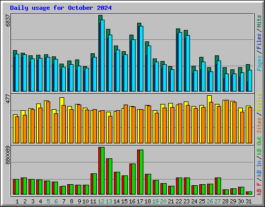Click day label 16 on the x-axis

pos(132,201)
